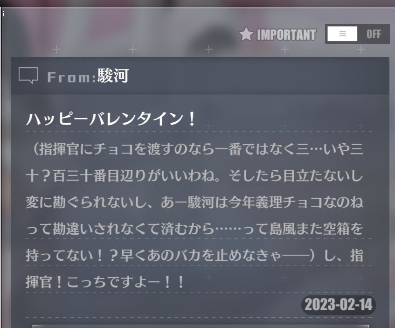Click the line mentioning 義理チョコなのね

click(194, 202)
